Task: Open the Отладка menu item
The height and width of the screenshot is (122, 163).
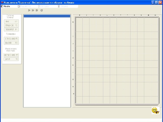Action: [43, 6]
